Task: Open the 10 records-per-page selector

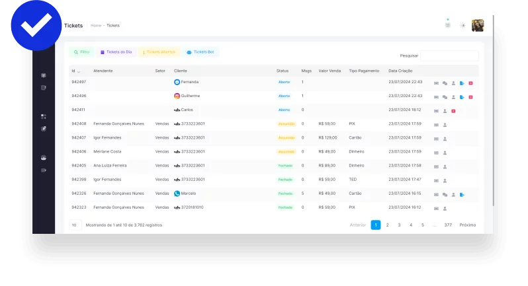Action: tap(75, 225)
